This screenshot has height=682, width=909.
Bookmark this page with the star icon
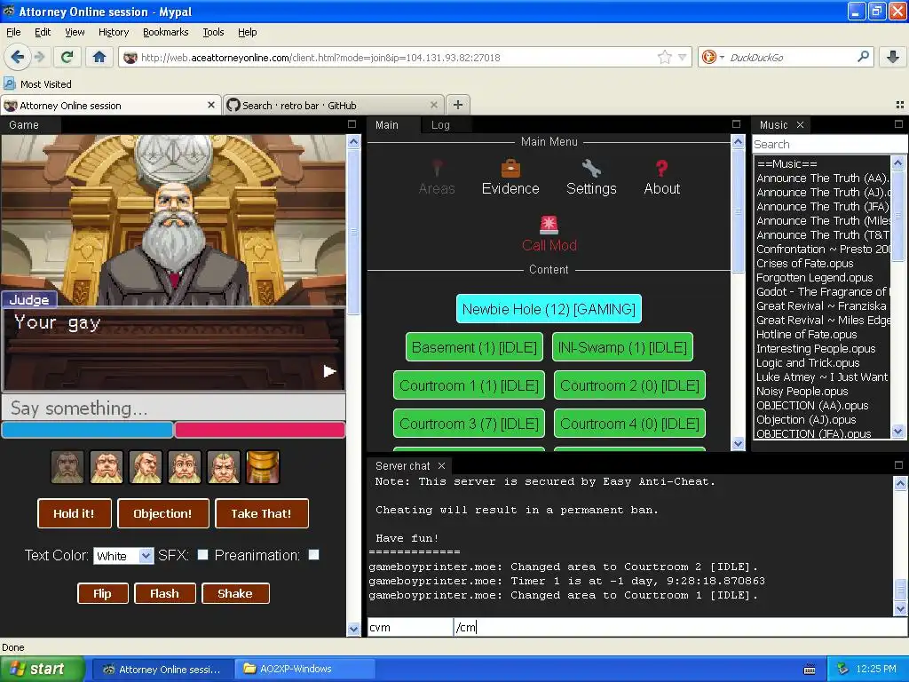pyautogui.click(x=664, y=57)
